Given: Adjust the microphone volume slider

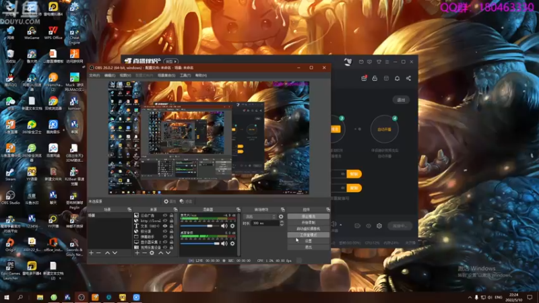Looking at the screenshot, I should point(199,226).
